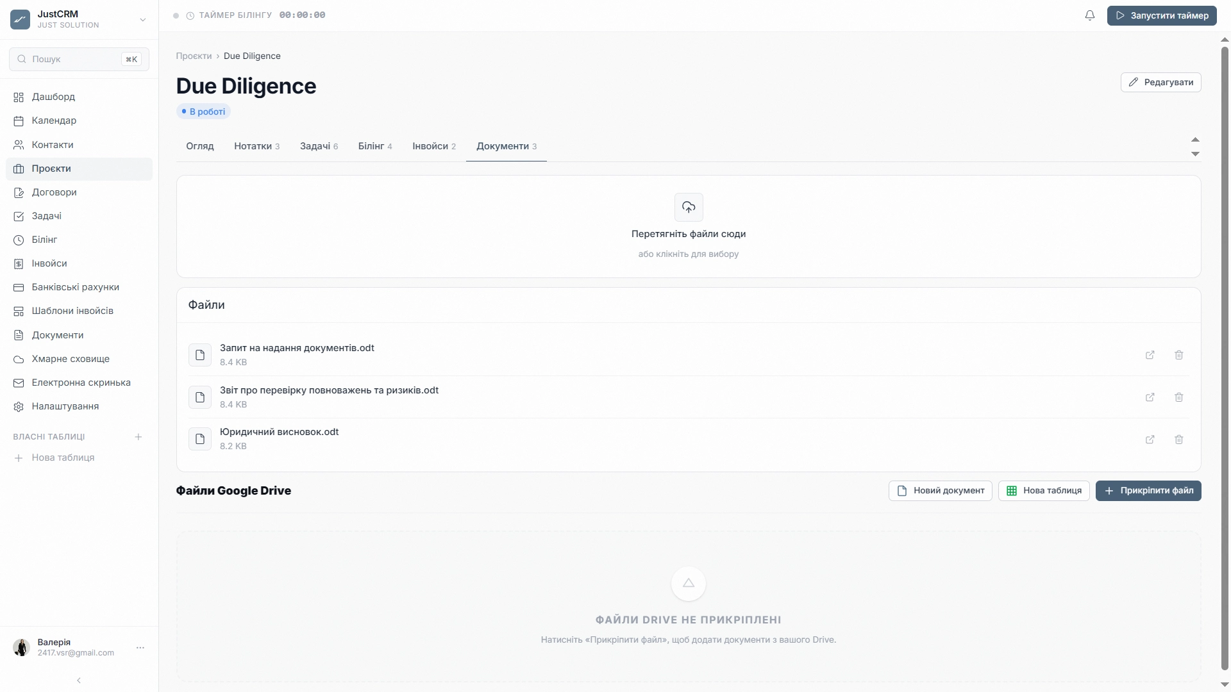Click file icon of Юридичний висновок.odt
Image resolution: width=1231 pixels, height=692 pixels.
200,439
